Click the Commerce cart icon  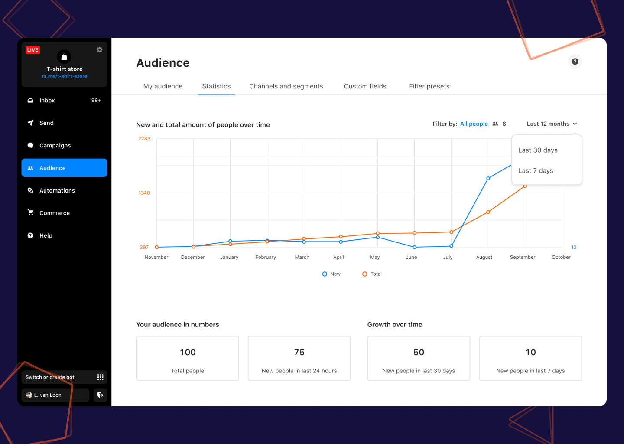[x=30, y=213]
